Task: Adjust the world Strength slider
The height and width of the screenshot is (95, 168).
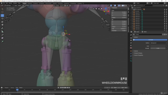Action: tap(158, 48)
